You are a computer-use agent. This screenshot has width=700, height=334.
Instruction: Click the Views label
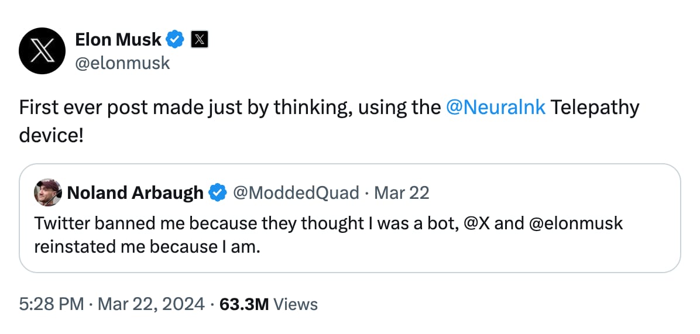[x=296, y=304]
